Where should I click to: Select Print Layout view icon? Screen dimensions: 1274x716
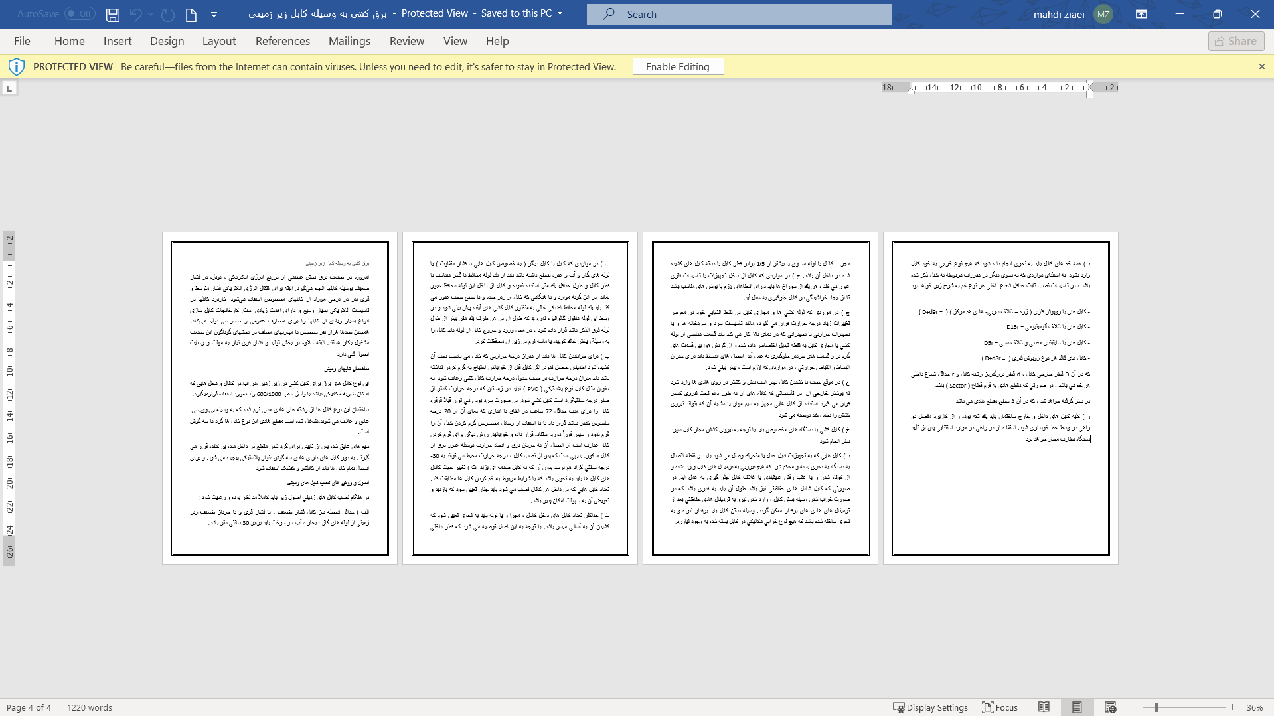1077,707
